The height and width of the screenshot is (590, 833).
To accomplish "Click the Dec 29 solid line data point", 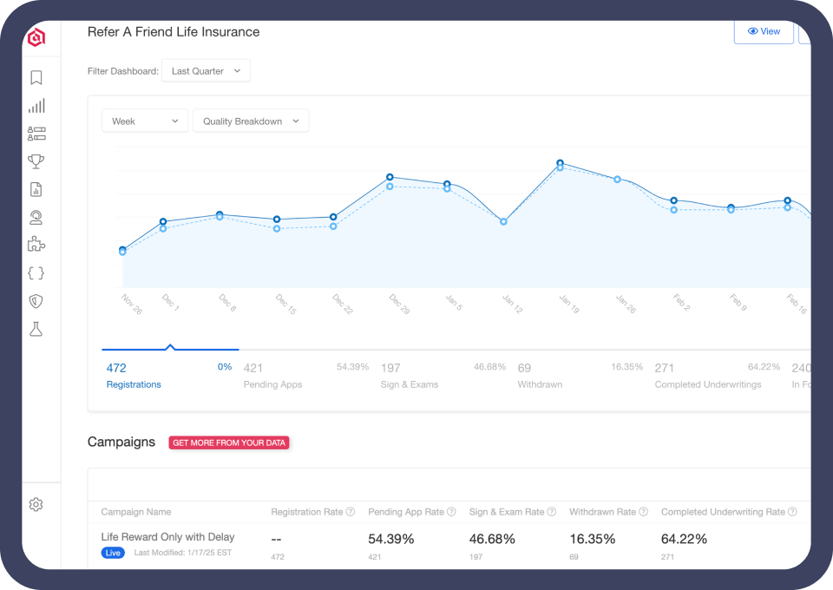I will pyautogui.click(x=390, y=177).
